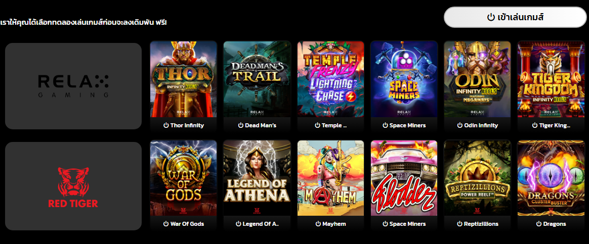Click the Reptizillions play label
The width and height of the screenshot is (589, 244).
coord(478,224)
